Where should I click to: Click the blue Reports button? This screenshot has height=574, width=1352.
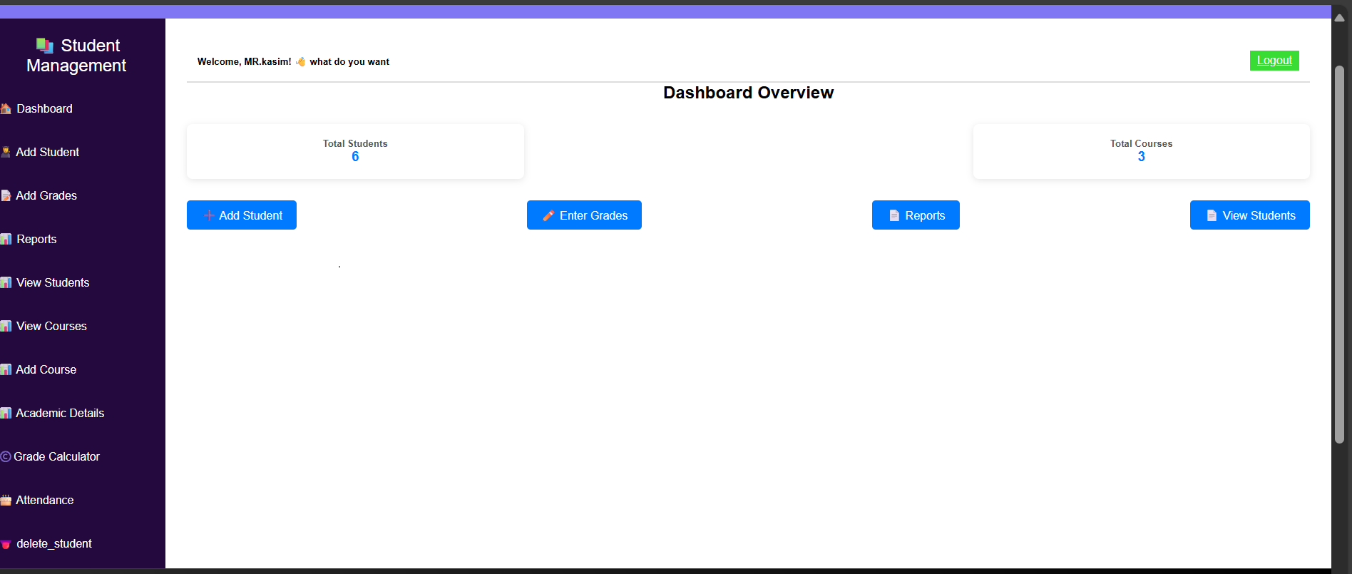pyautogui.click(x=916, y=215)
